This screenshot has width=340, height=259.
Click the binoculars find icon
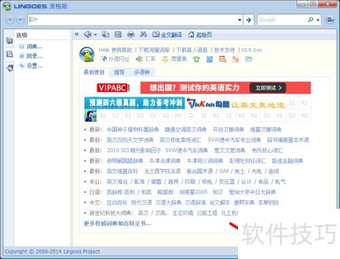coord(143,35)
